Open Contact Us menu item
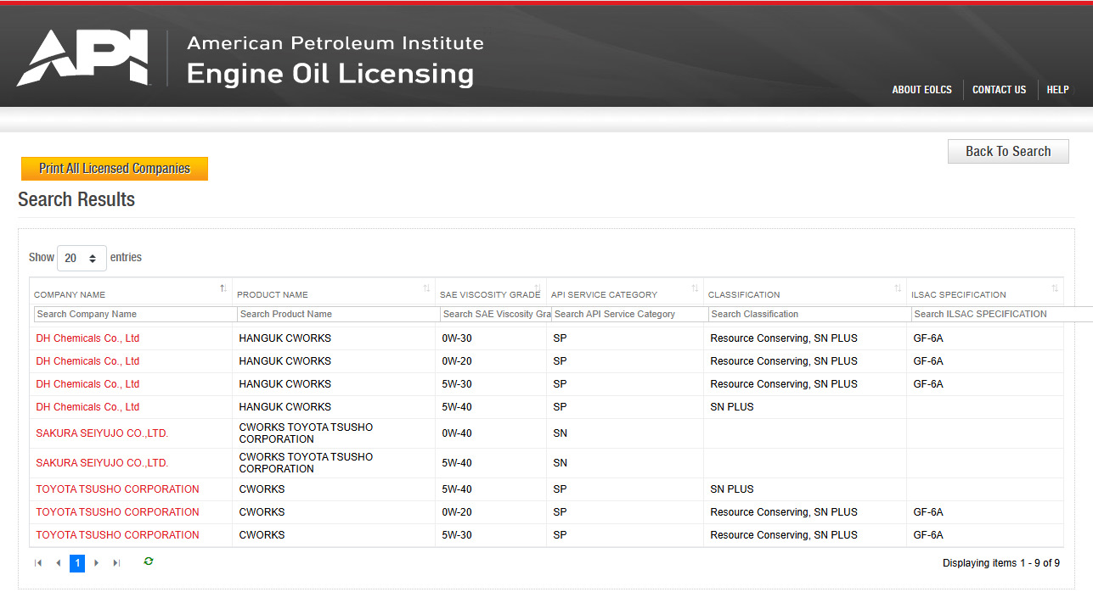 (999, 90)
